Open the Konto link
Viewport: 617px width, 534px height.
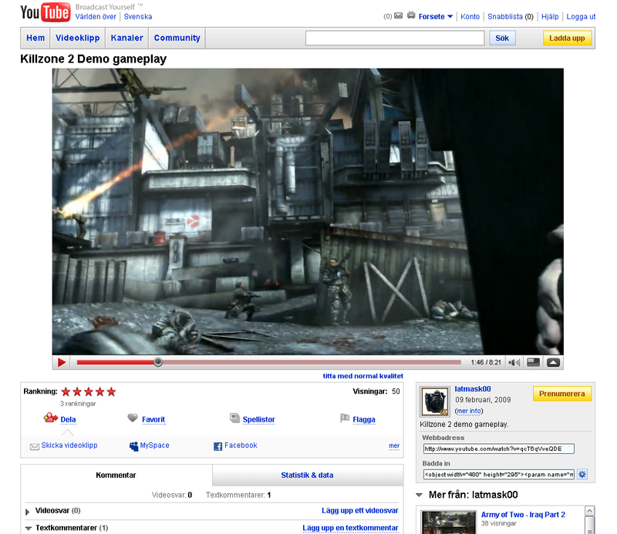point(470,16)
